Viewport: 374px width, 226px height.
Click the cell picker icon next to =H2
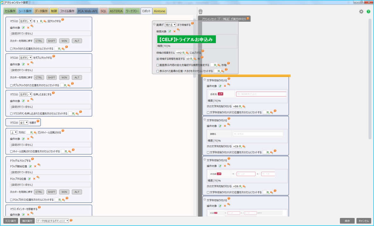pos(184,53)
